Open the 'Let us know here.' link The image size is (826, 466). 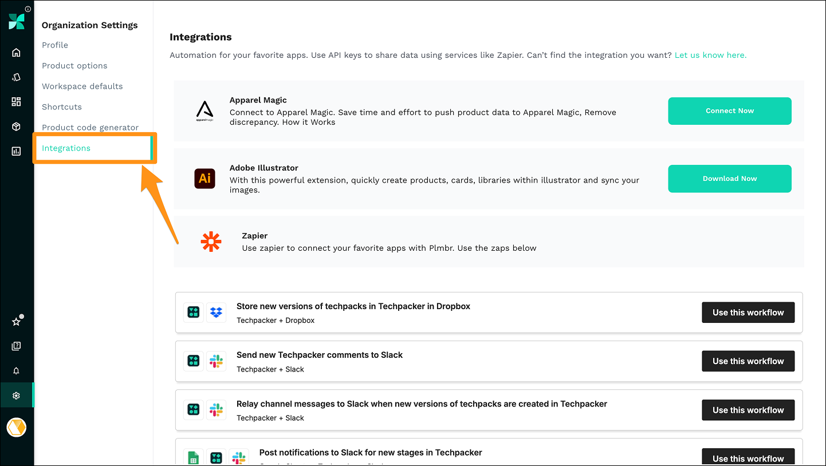(x=711, y=56)
